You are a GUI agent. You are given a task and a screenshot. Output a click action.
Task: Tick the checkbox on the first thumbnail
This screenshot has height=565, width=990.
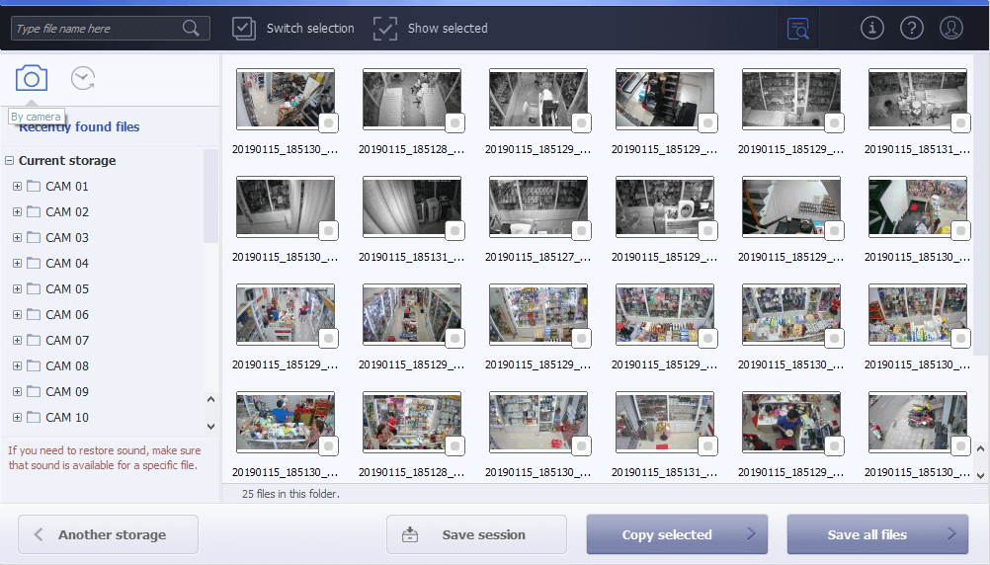(x=328, y=122)
